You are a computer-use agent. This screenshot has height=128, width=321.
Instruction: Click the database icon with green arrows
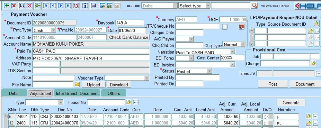(x=110, y=6)
